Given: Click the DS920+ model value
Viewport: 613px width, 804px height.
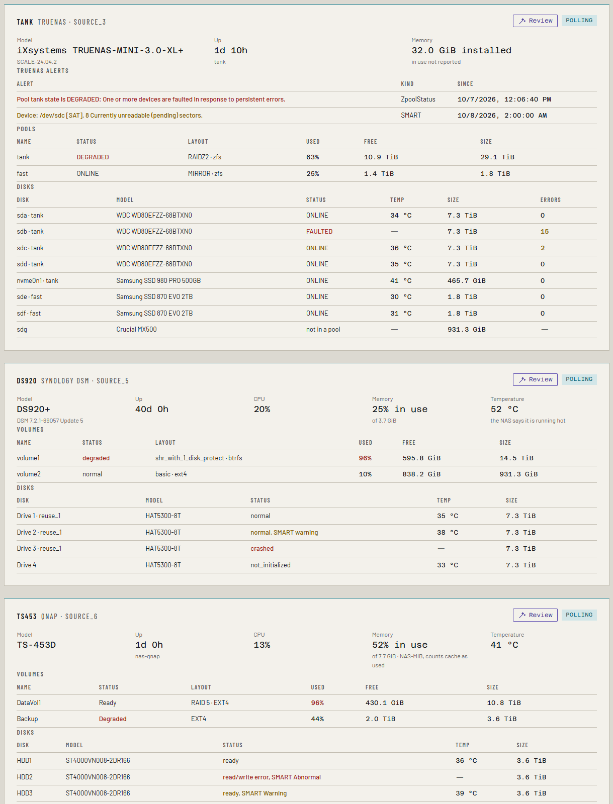Looking at the screenshot, I should coord(33,409).
